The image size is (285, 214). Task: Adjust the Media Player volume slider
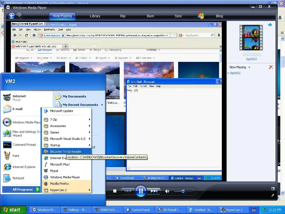click(183, 191)
